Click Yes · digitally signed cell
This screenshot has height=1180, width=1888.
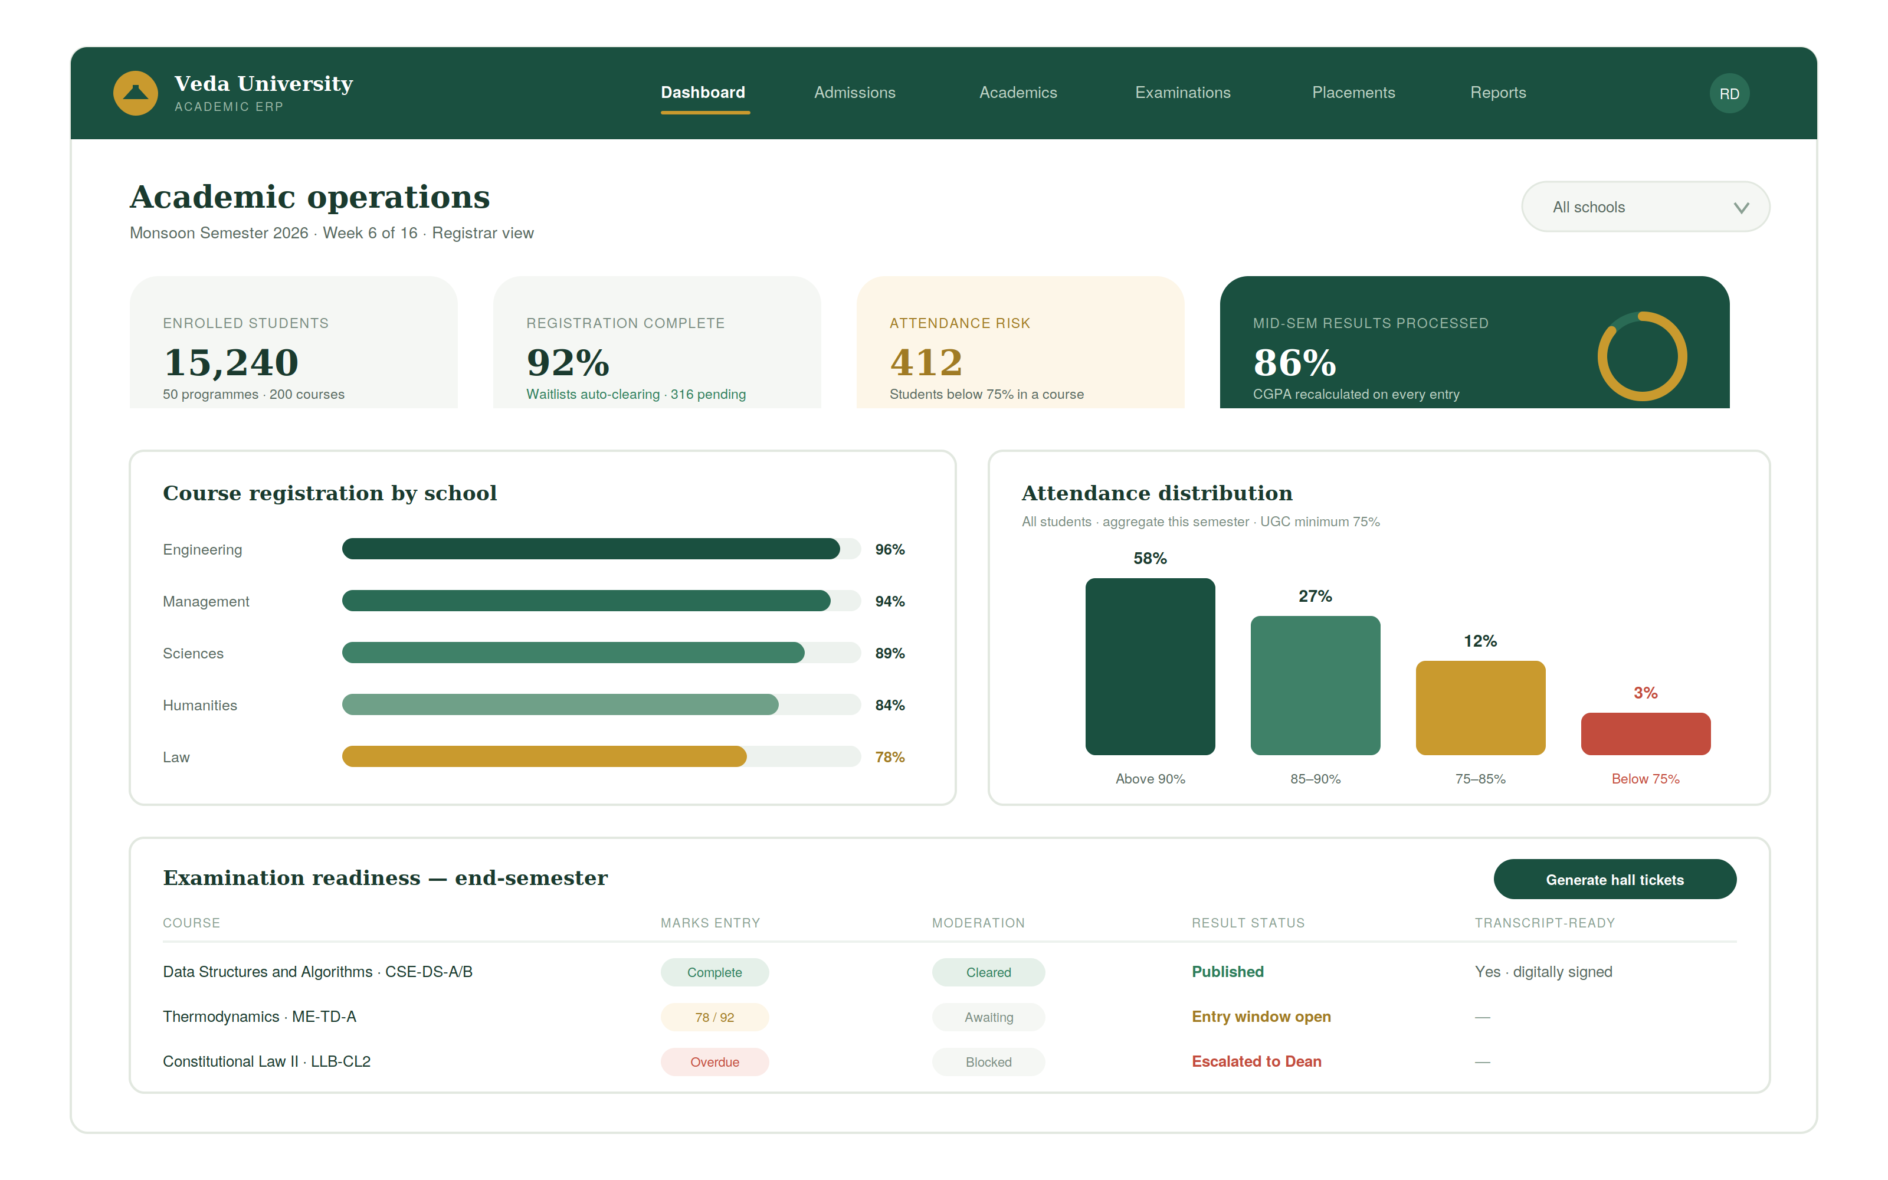coord(1543,972)
